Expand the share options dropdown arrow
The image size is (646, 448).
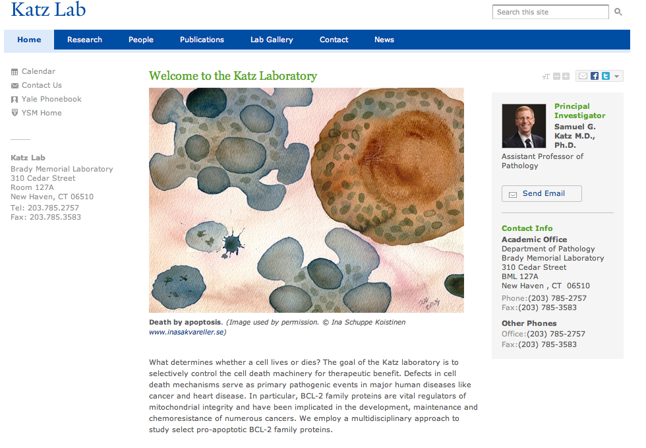pos(617,77)
